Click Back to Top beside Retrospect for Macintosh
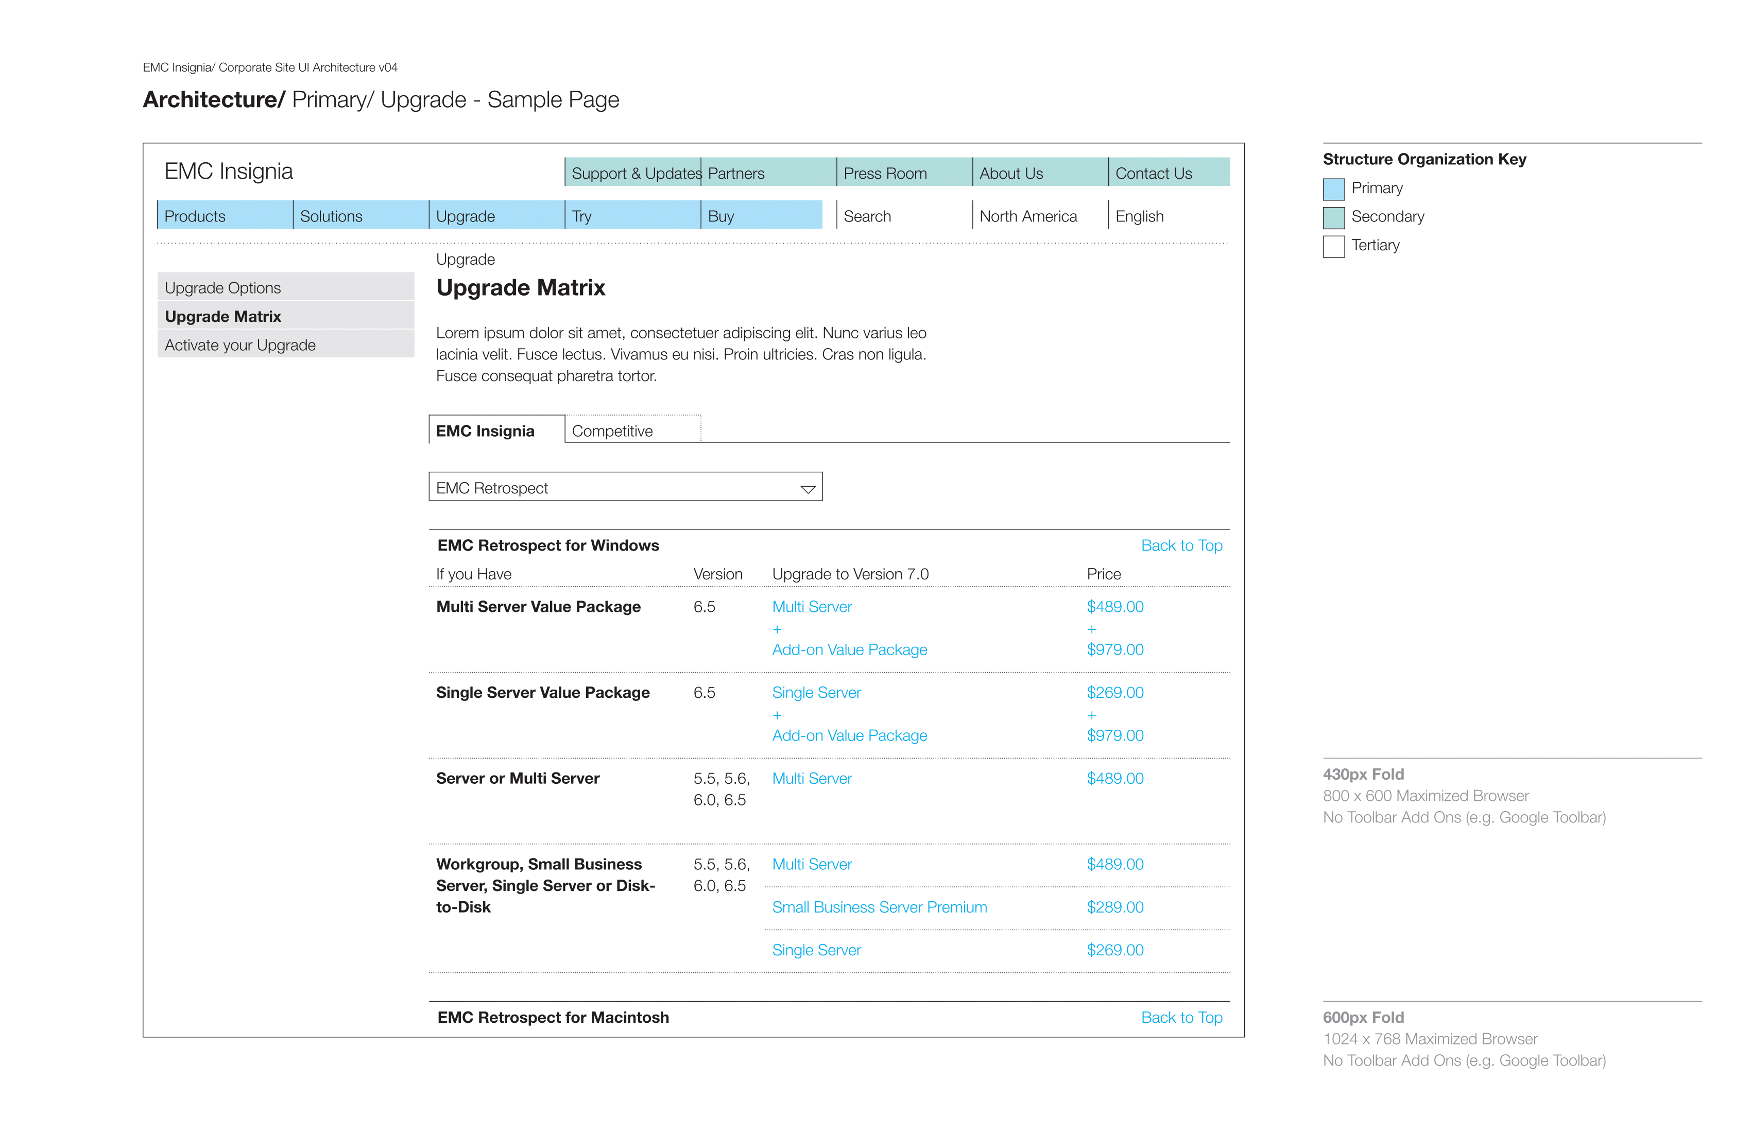This screenshot has width=1751, height=1133. (x=1181, y=1018)
